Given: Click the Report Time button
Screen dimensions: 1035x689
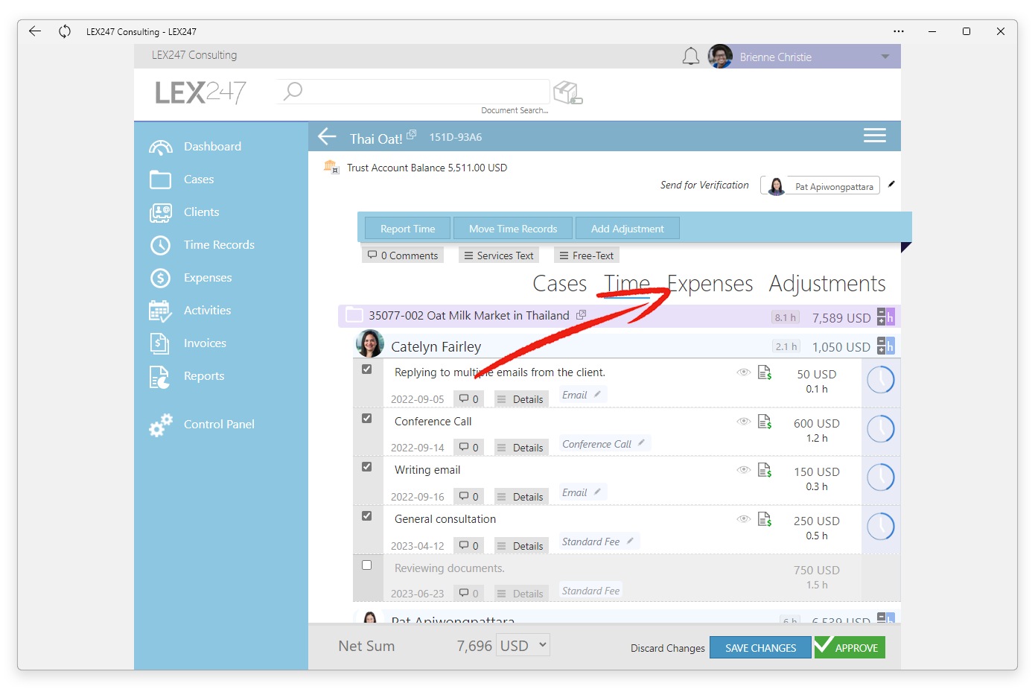Looking at the screenshot, I should pos(408,229).
